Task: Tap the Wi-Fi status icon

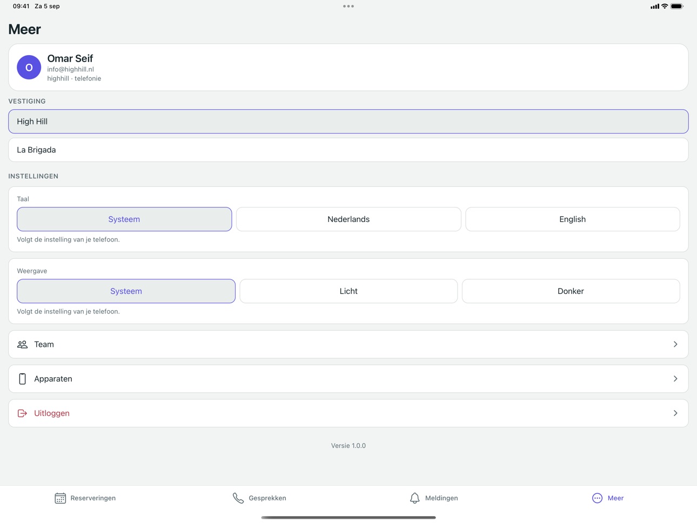Action: (665, 6)
